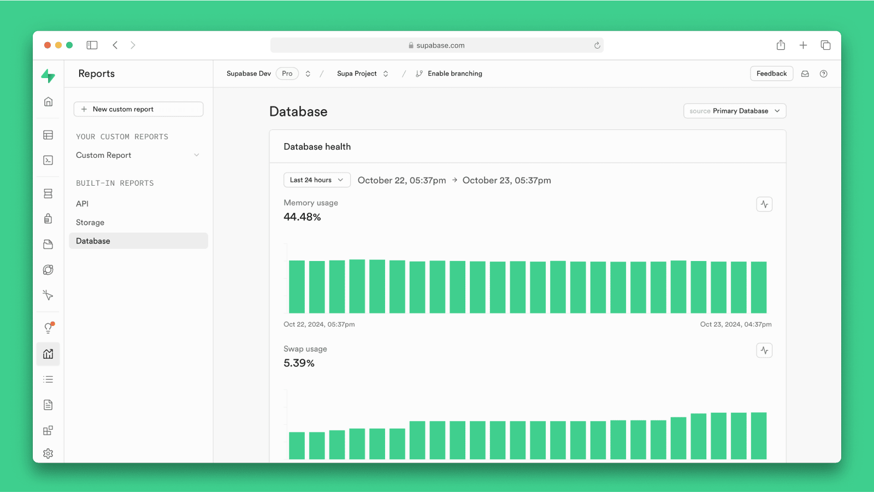
Task: Click the Feedback button
Action: 771,74
